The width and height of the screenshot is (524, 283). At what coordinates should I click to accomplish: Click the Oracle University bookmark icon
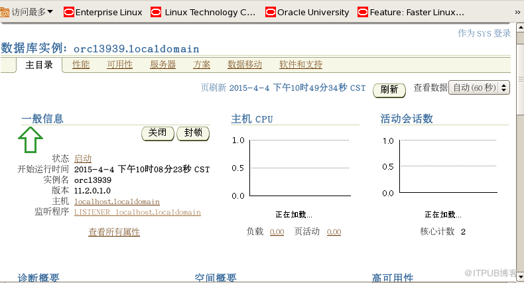271,13
